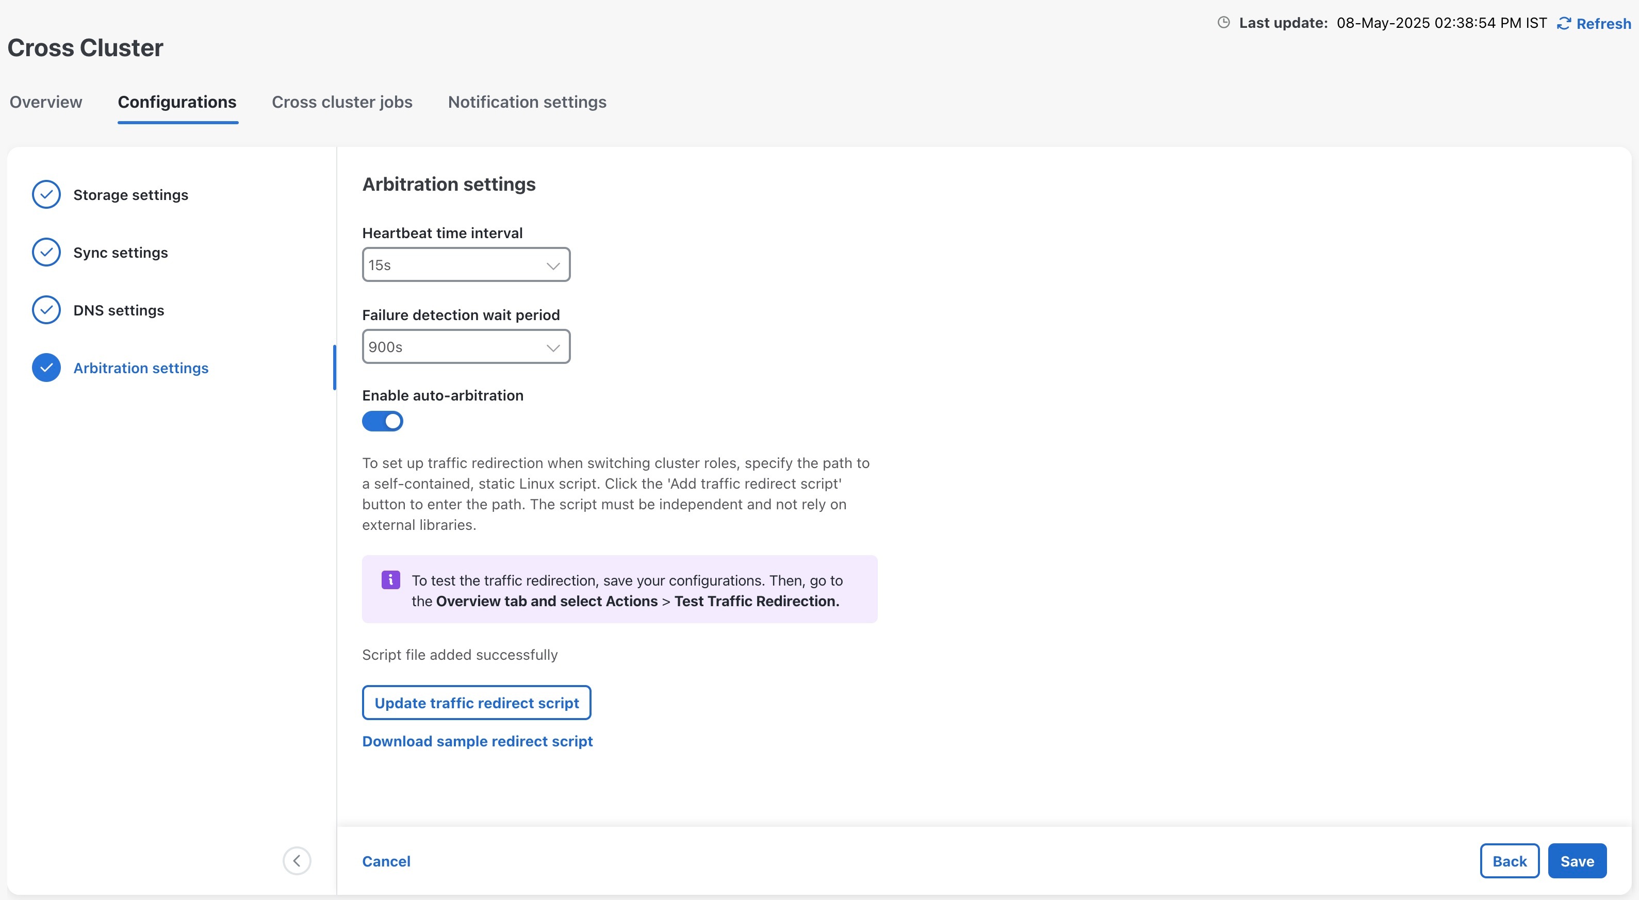Click the Sync settings checkmark icon
Screen dimensions: 1639x900
pos(46,253)
